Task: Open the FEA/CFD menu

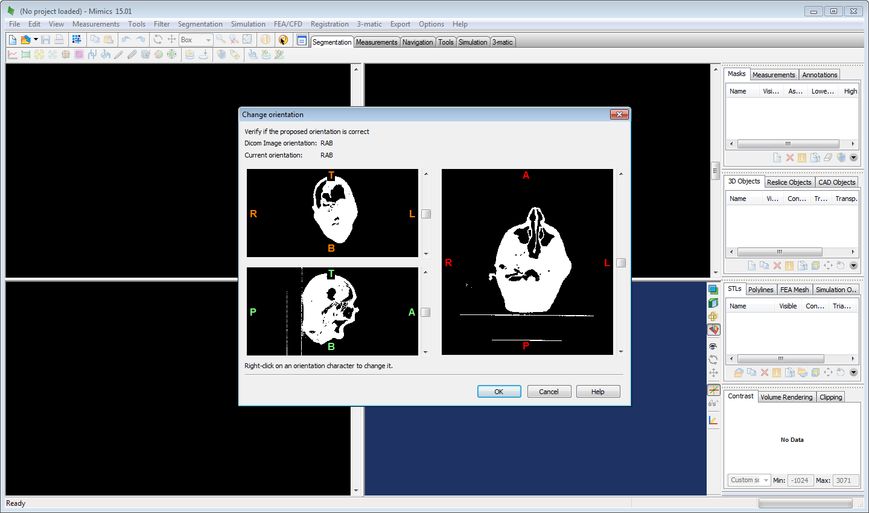Action: click(x=288, y=24)
